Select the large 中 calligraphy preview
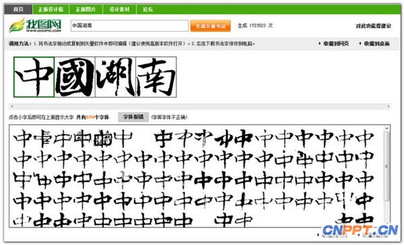 point(34,77)
